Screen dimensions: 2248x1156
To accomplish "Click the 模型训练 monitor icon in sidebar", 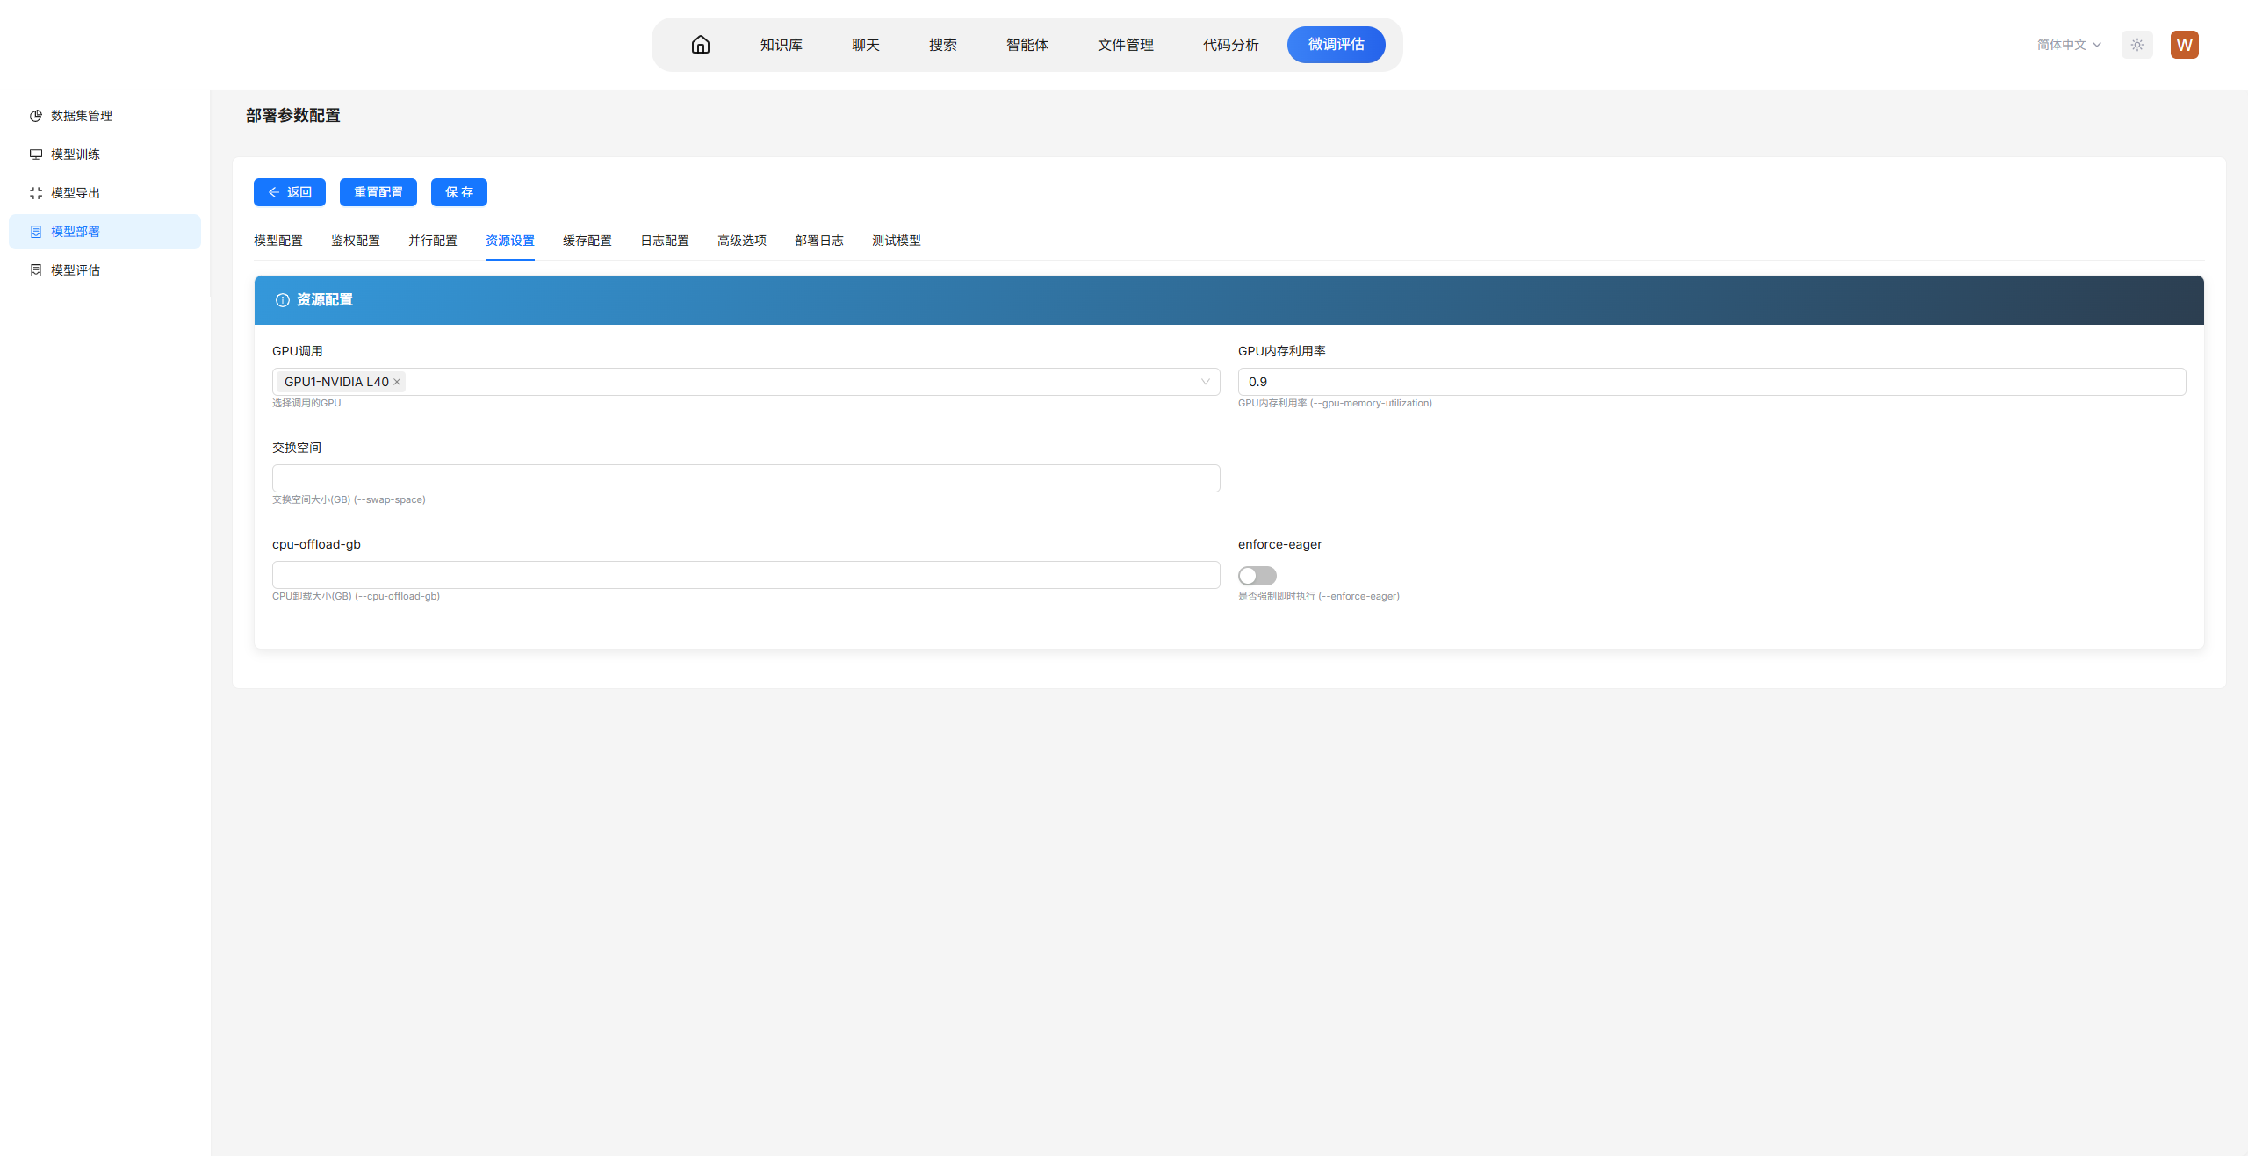I will coord(36,154).
